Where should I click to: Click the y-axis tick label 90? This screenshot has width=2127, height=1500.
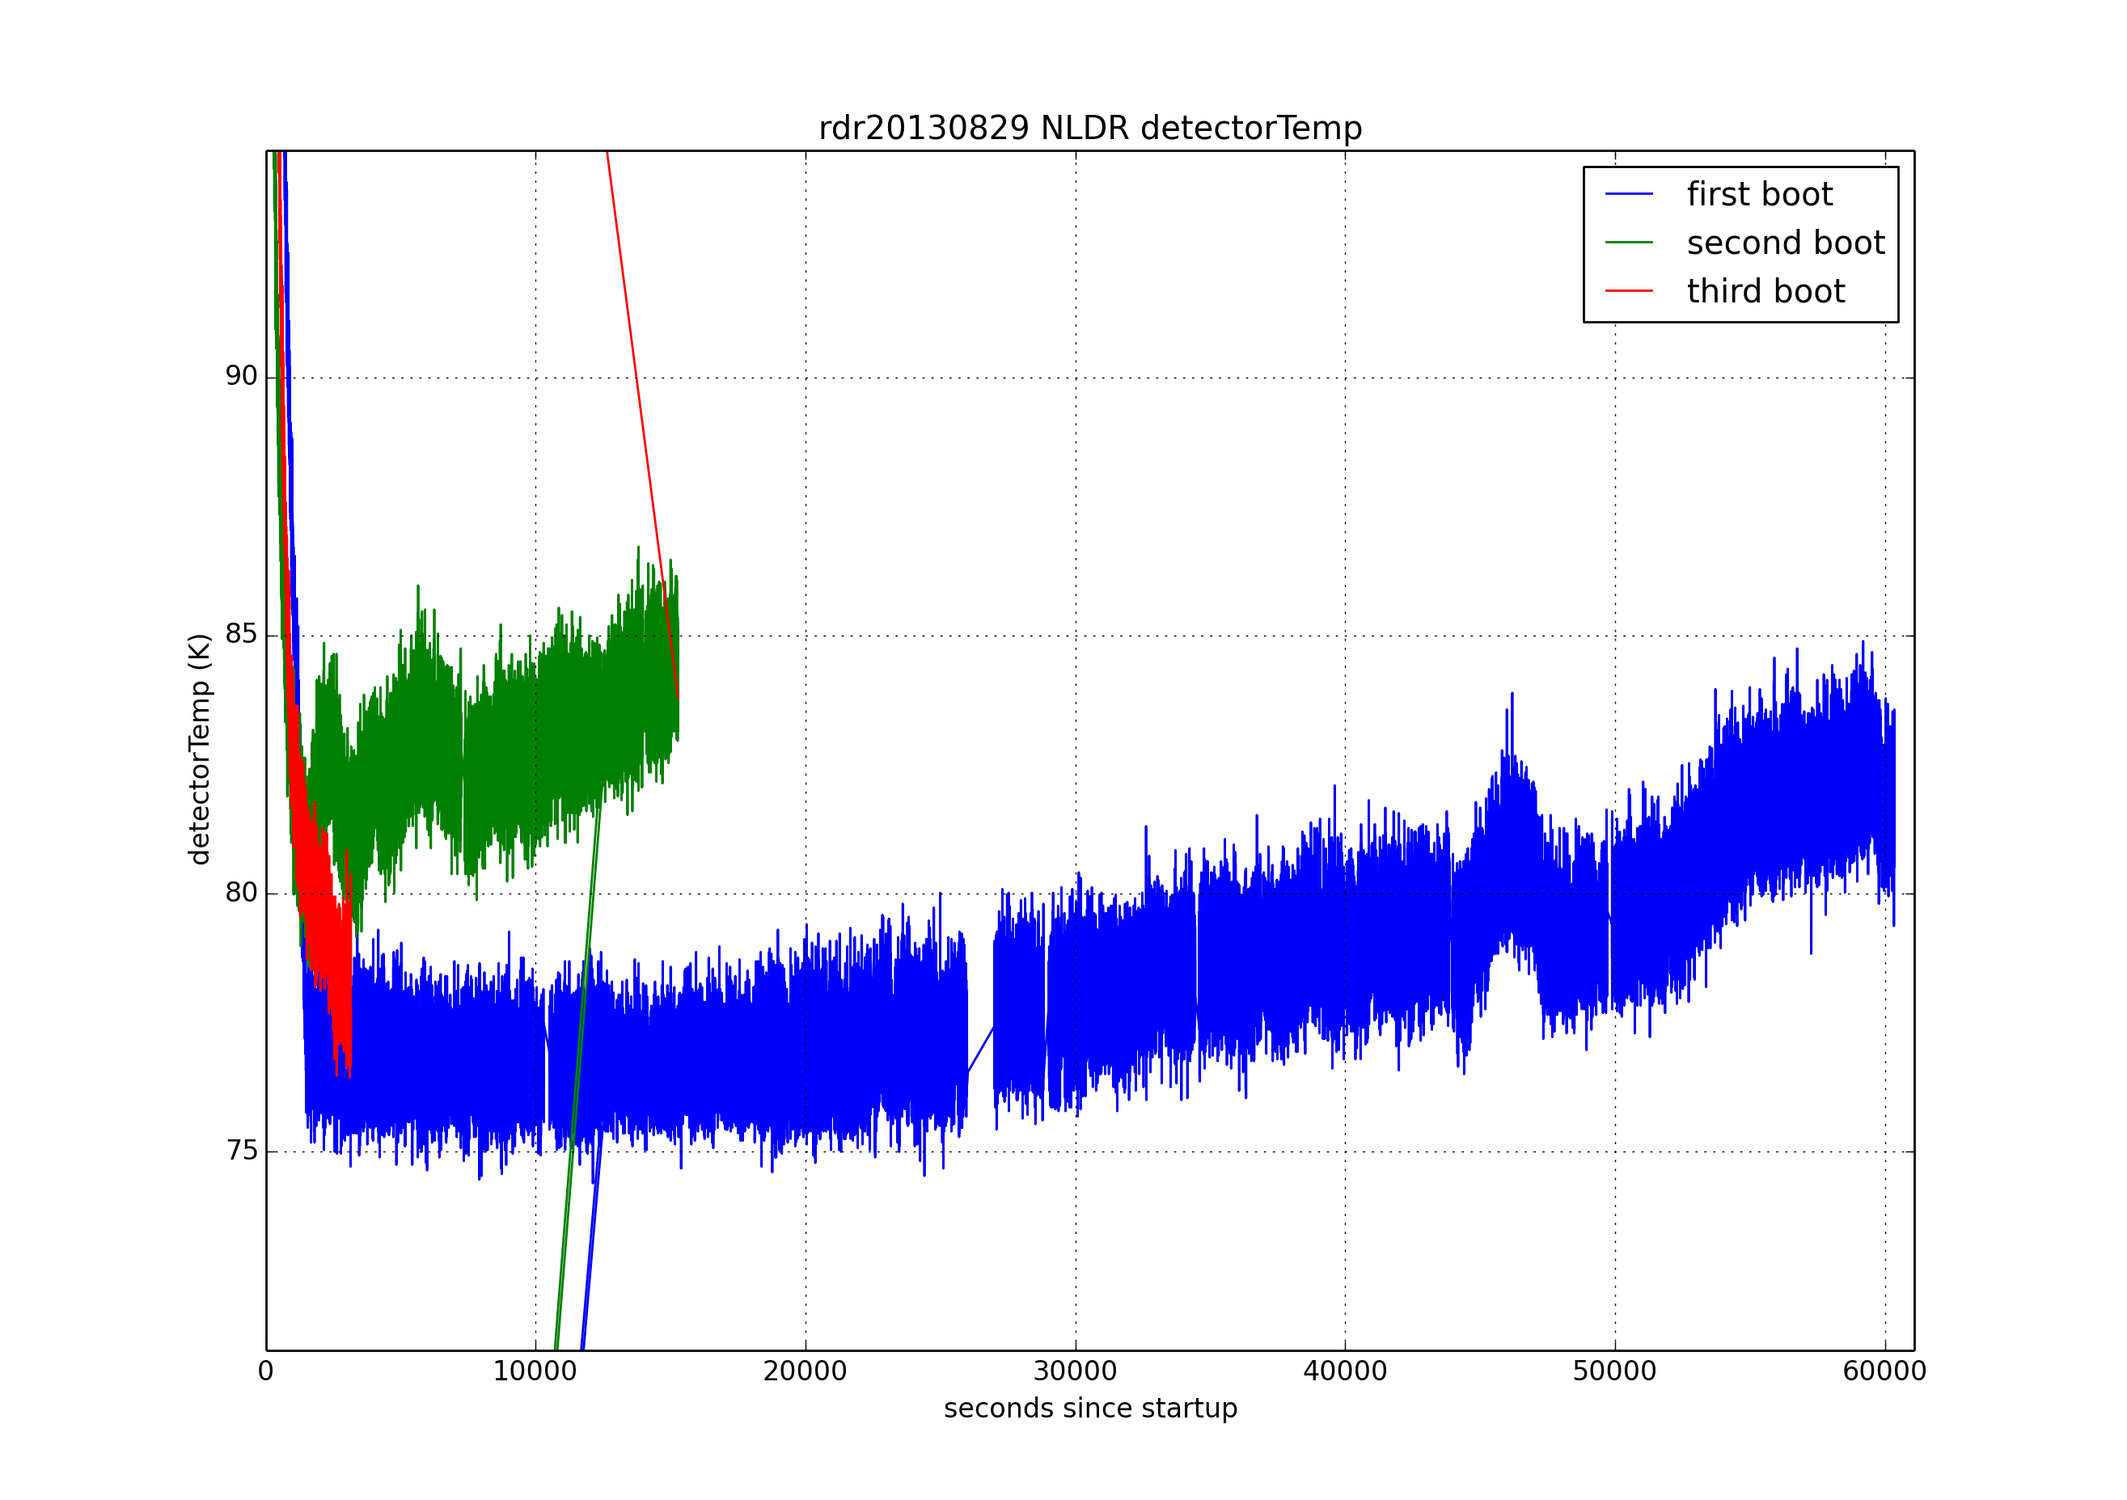coord(241,376)
